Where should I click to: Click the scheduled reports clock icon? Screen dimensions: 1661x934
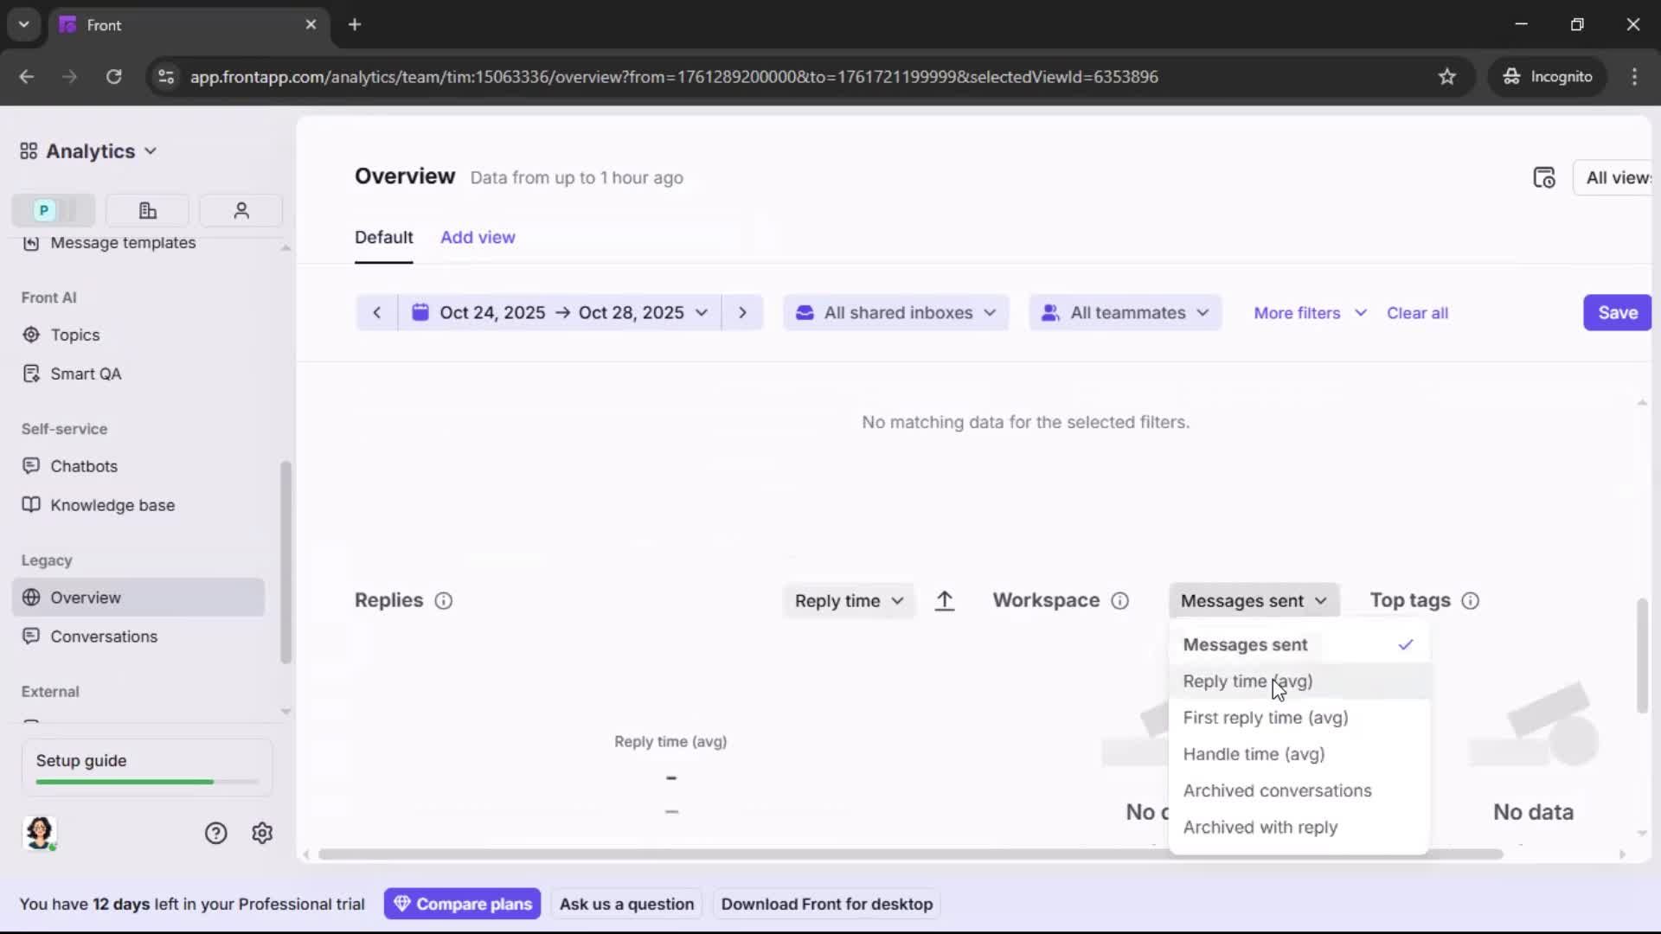pyautogui.click(x=1545, y=176)
